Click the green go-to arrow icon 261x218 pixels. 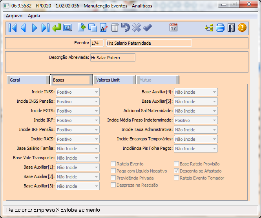56,27
